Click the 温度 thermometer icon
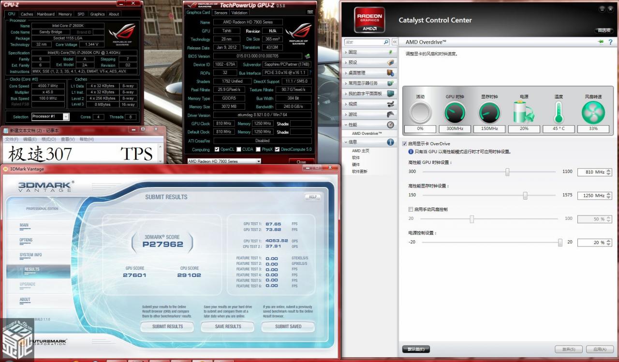 559,113
